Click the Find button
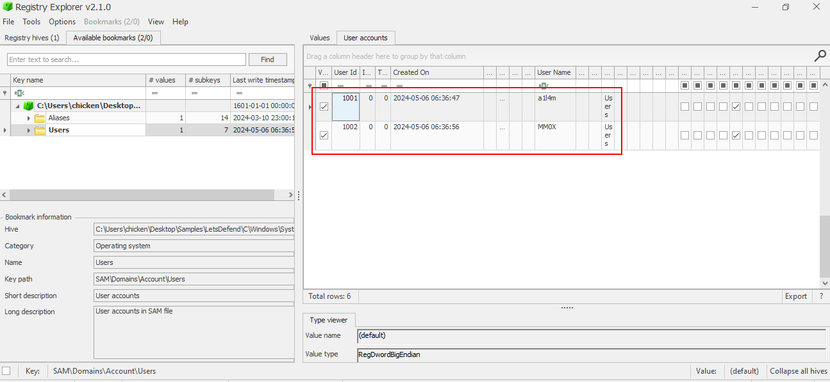830x382 pixels. [x=267, y=60]
